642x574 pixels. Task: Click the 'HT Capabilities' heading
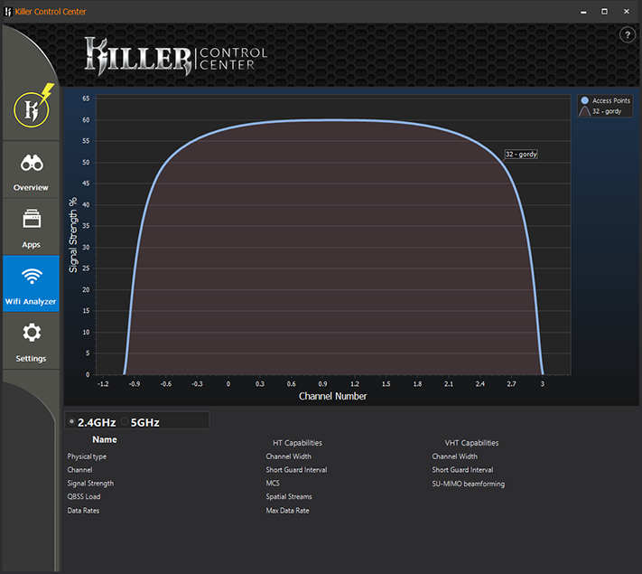pyautogui.click(x=297, y=443)
